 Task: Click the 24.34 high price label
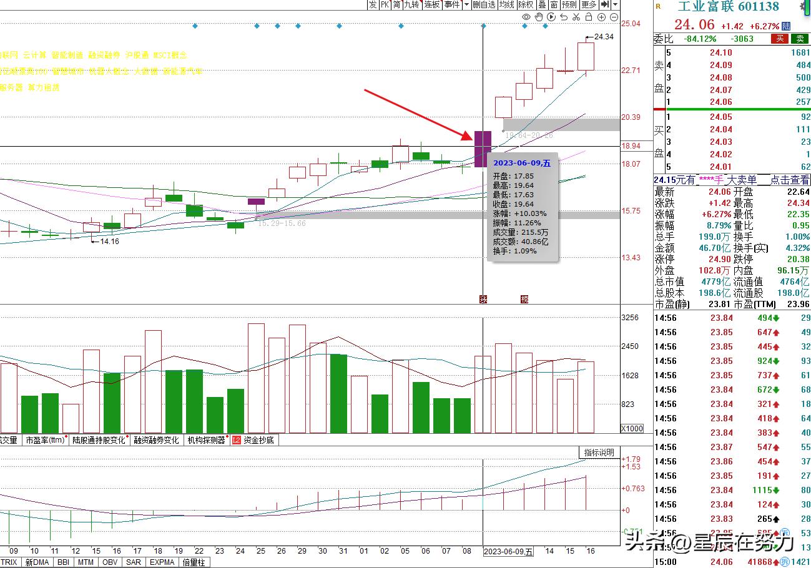[604, 37]
